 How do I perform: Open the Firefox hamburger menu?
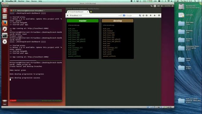pos(159,16)
